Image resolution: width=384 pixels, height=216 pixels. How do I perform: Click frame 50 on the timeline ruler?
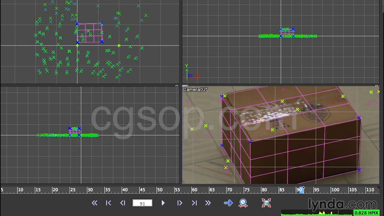(x=160, y=190)
